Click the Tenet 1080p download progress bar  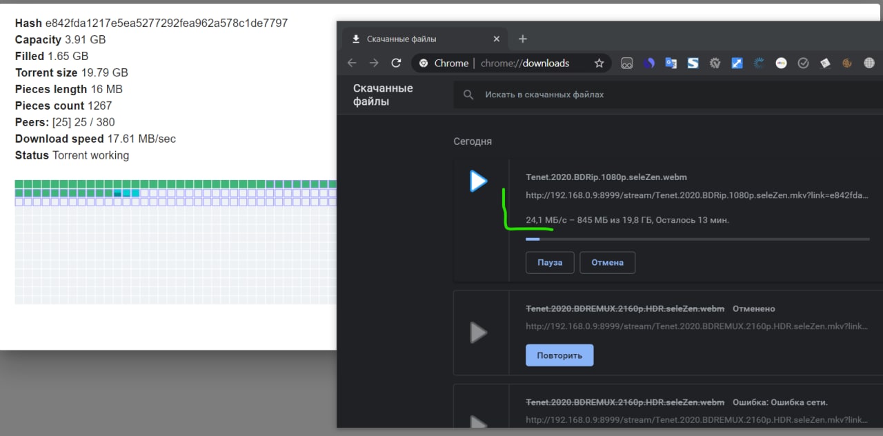click(697, 239)
